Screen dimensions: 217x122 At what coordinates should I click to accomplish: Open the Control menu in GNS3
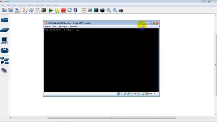point(22,5)
